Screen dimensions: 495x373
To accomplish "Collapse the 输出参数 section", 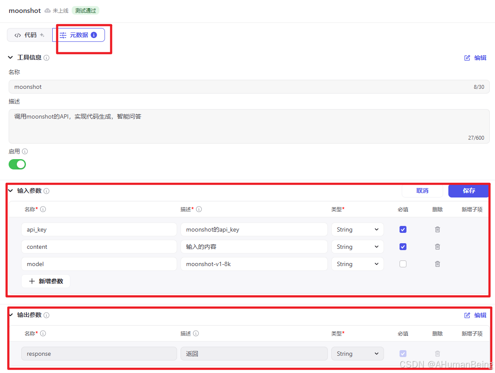I will pos(10,315).
